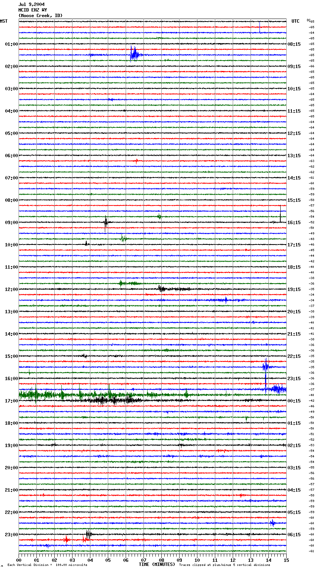Select the 19:15 UTC time label
This screenshot has height=570, width=316.
pos(294,289)
